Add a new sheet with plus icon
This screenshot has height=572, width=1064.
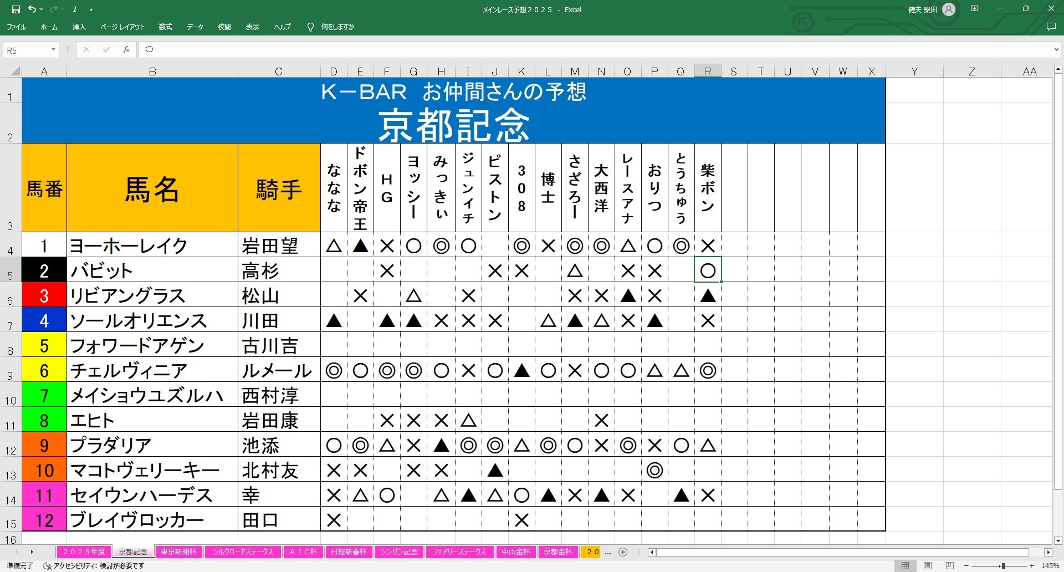tap(623, 552)
